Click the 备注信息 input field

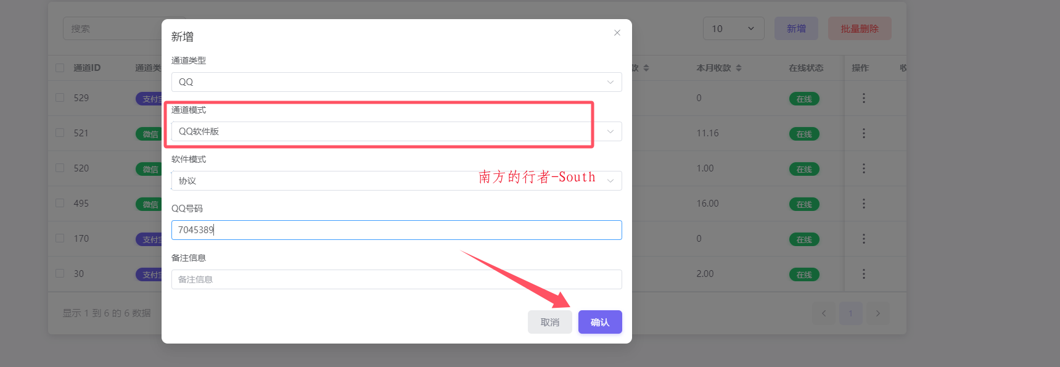tap(396, 279)
